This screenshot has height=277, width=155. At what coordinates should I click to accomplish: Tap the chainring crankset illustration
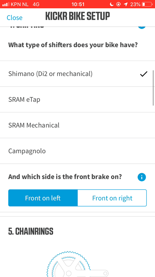[x=77, y=264]
